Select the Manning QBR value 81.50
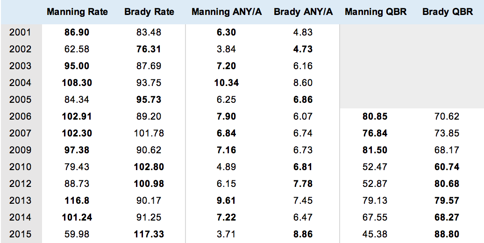The width and height of the screenshot is (484, 243). [375, 150]
